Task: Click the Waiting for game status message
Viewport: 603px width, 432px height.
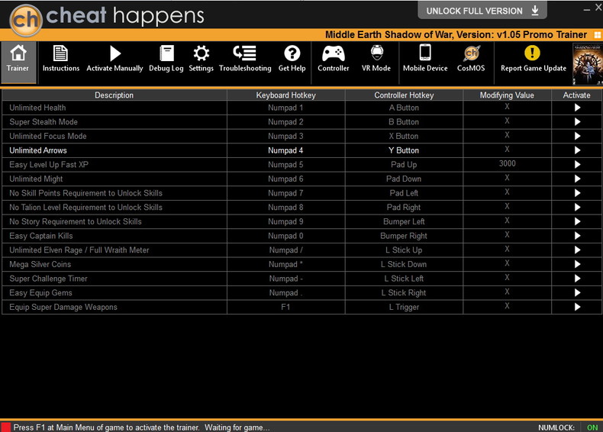Action: tap(237, 427)
